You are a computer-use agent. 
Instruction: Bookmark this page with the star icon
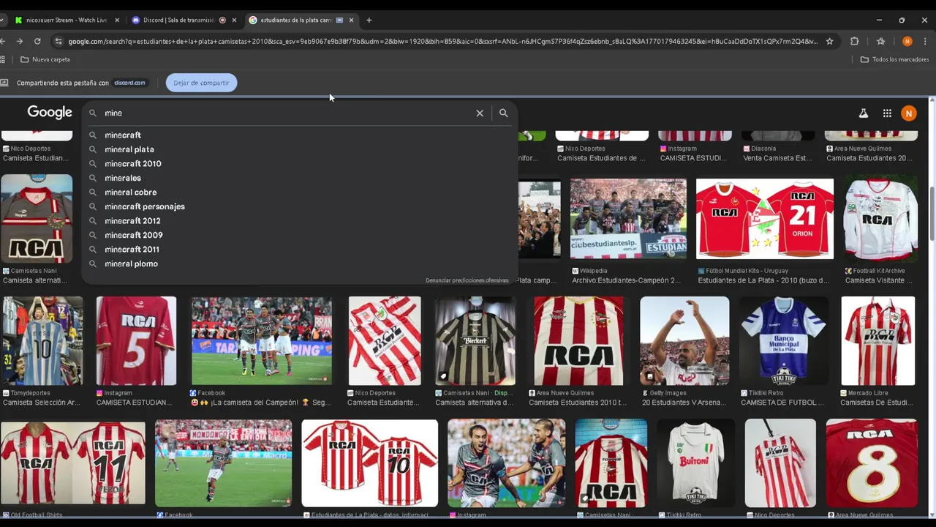829,41
